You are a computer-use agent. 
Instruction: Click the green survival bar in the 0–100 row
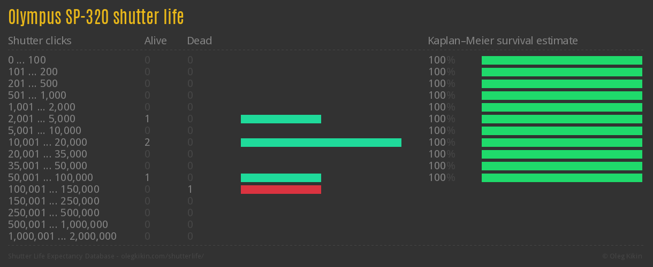(x=562, y=60)
